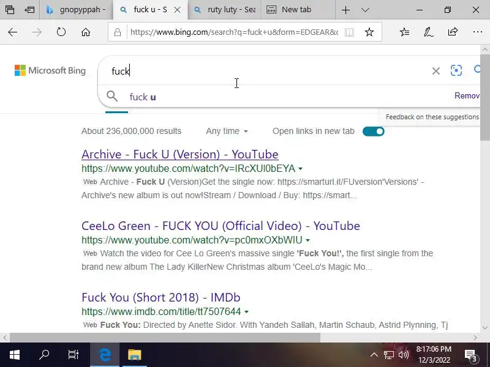The width and height of the screenshot is (490, 367).
Task: Set these tabs aside icon
Action: click(x=29, y=10)
